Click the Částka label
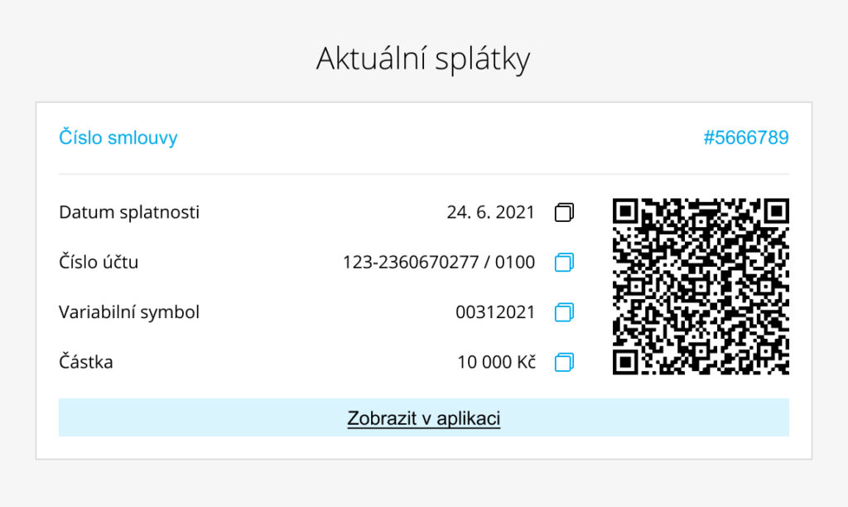This screenshot has height=507, width=848. [x=86, y=362]
